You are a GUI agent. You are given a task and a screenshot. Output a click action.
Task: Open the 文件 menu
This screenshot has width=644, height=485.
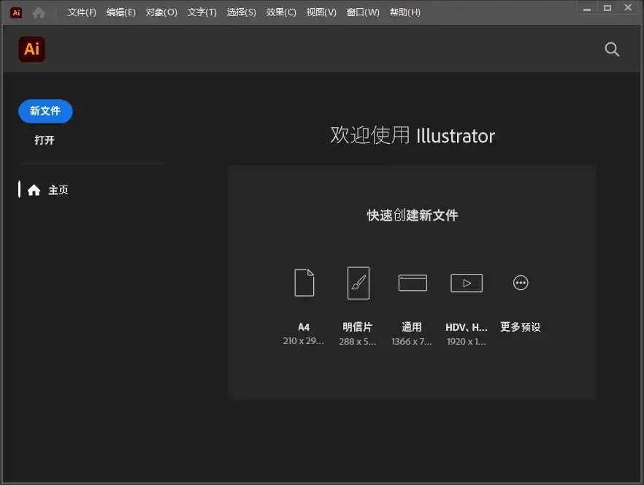pos(80,12)
